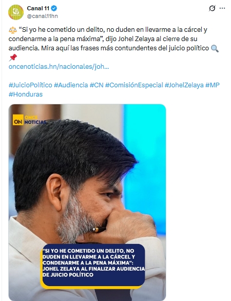Click the magnifying glass emoji
Image resolution: width=231 pixels, height=301 pixels.
215,48
